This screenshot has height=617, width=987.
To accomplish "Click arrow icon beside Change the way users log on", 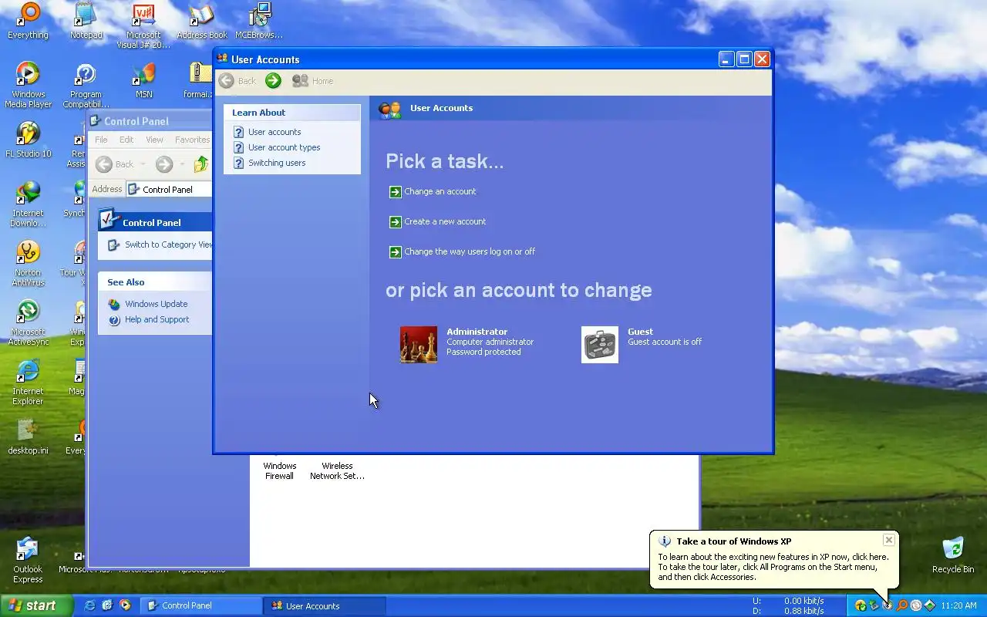I will click(396, 252).
